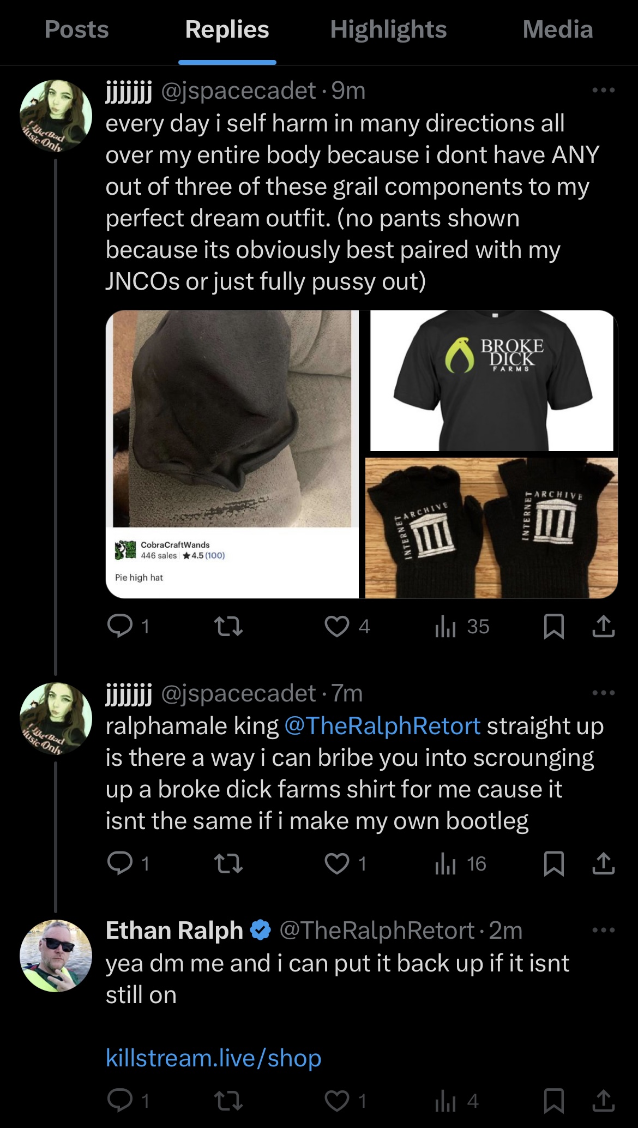Like the broke dick farms shirt request tweet
The width and height of the screenshot is (638, 1128).
tap(337, 863)
